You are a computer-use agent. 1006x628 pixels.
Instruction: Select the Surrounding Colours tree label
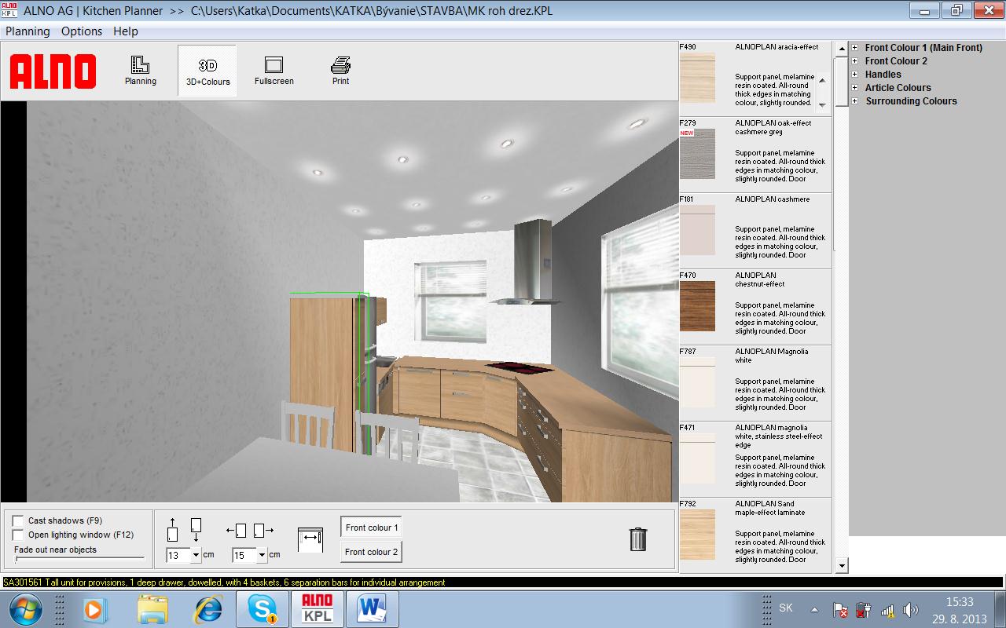tap(911, 101)
